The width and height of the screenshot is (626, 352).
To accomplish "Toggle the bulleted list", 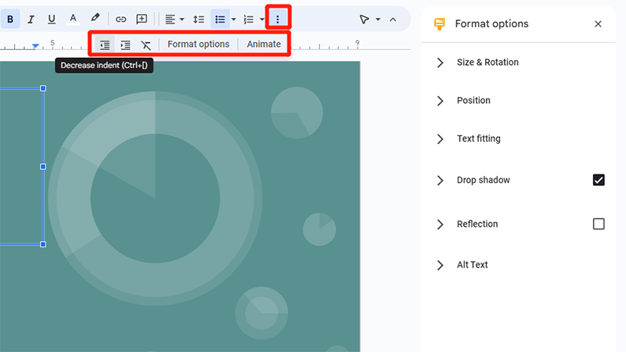I will pyautogui.click(x=220, y=19).
